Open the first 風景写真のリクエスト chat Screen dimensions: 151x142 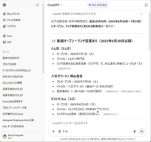13,89
